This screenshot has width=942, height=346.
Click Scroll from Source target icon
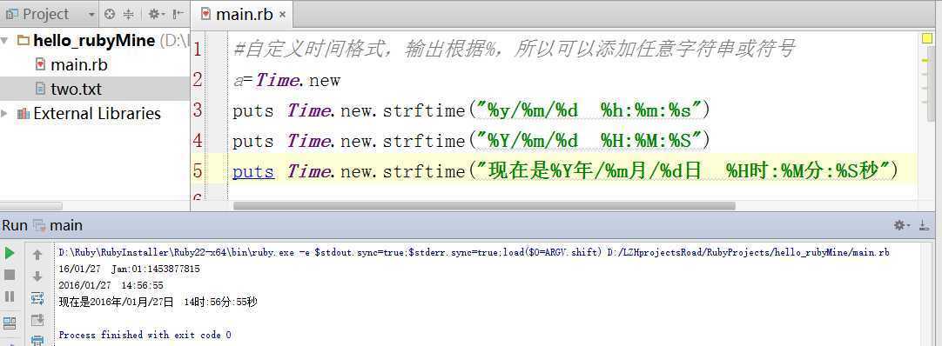point(110,15)
